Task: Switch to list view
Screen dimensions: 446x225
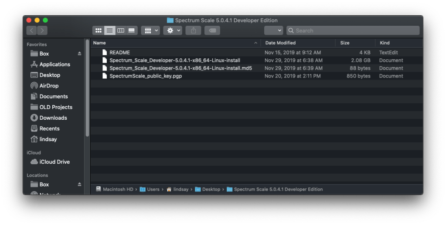Action: 110,30
